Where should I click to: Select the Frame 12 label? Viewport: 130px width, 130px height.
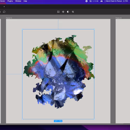(x=9, y=18)
